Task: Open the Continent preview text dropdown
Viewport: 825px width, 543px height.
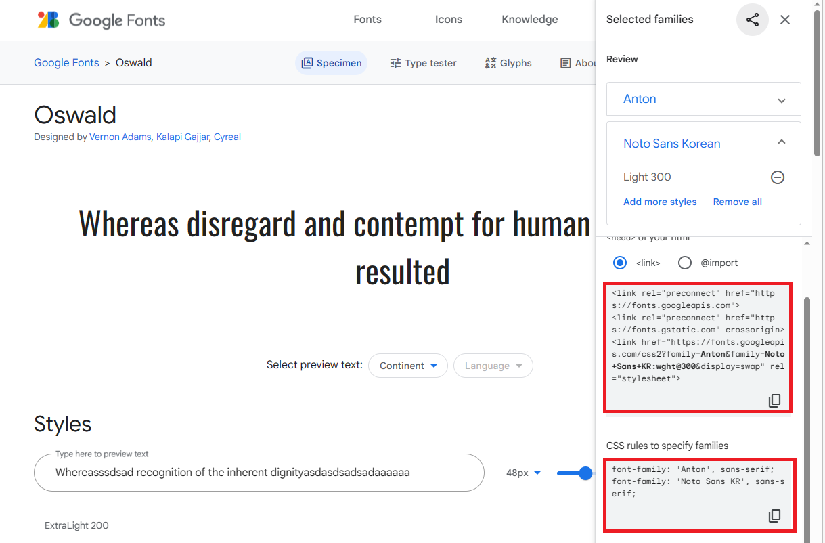Action: click(408, 366)
